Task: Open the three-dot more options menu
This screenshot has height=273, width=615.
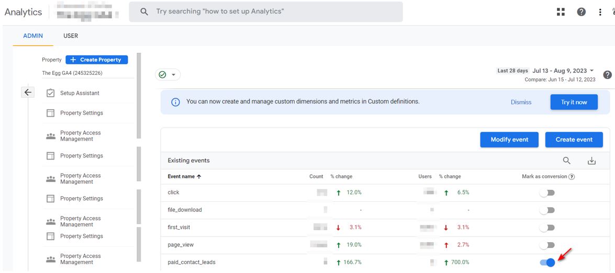Action: 600,12
